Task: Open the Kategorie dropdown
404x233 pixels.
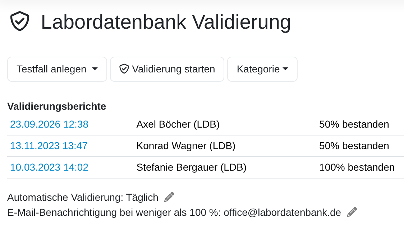Action: (262, 69)
